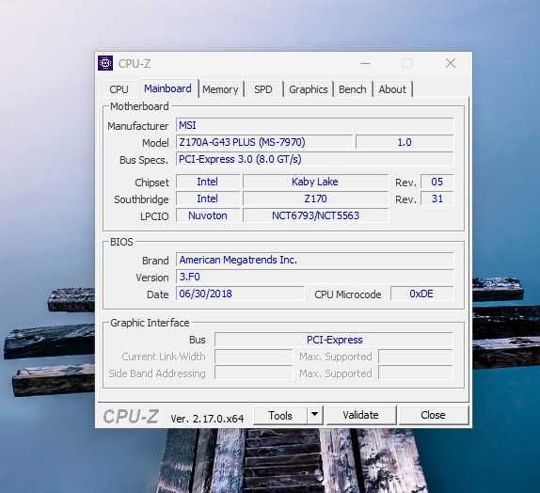This screenshot has height=493, width=540.
Task: Click the LPCIO vendor Nuvoton field
Action: pos(208,215)
